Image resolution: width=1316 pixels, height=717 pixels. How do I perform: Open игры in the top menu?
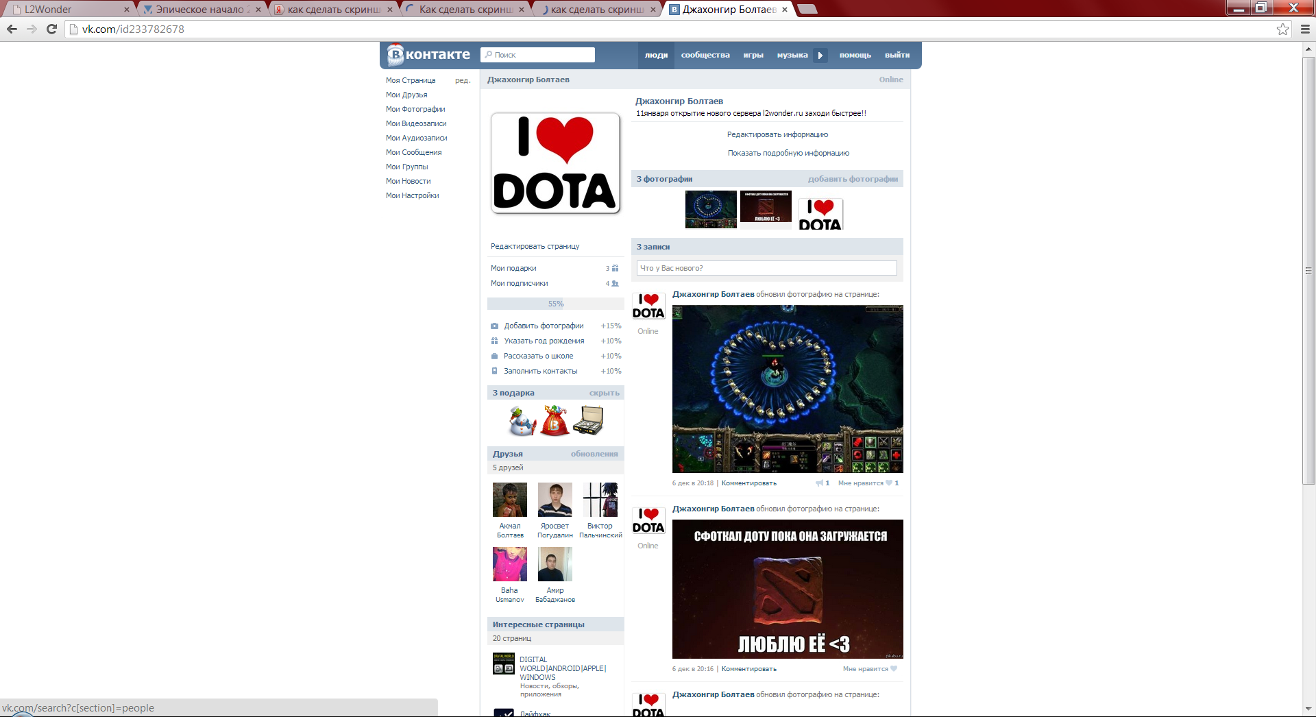(x=753, y=56)
